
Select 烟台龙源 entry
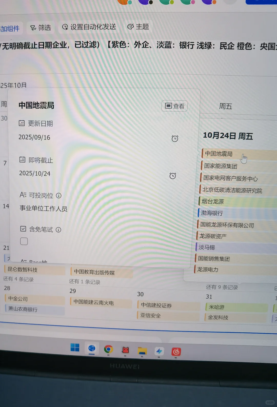coord(237,202)
